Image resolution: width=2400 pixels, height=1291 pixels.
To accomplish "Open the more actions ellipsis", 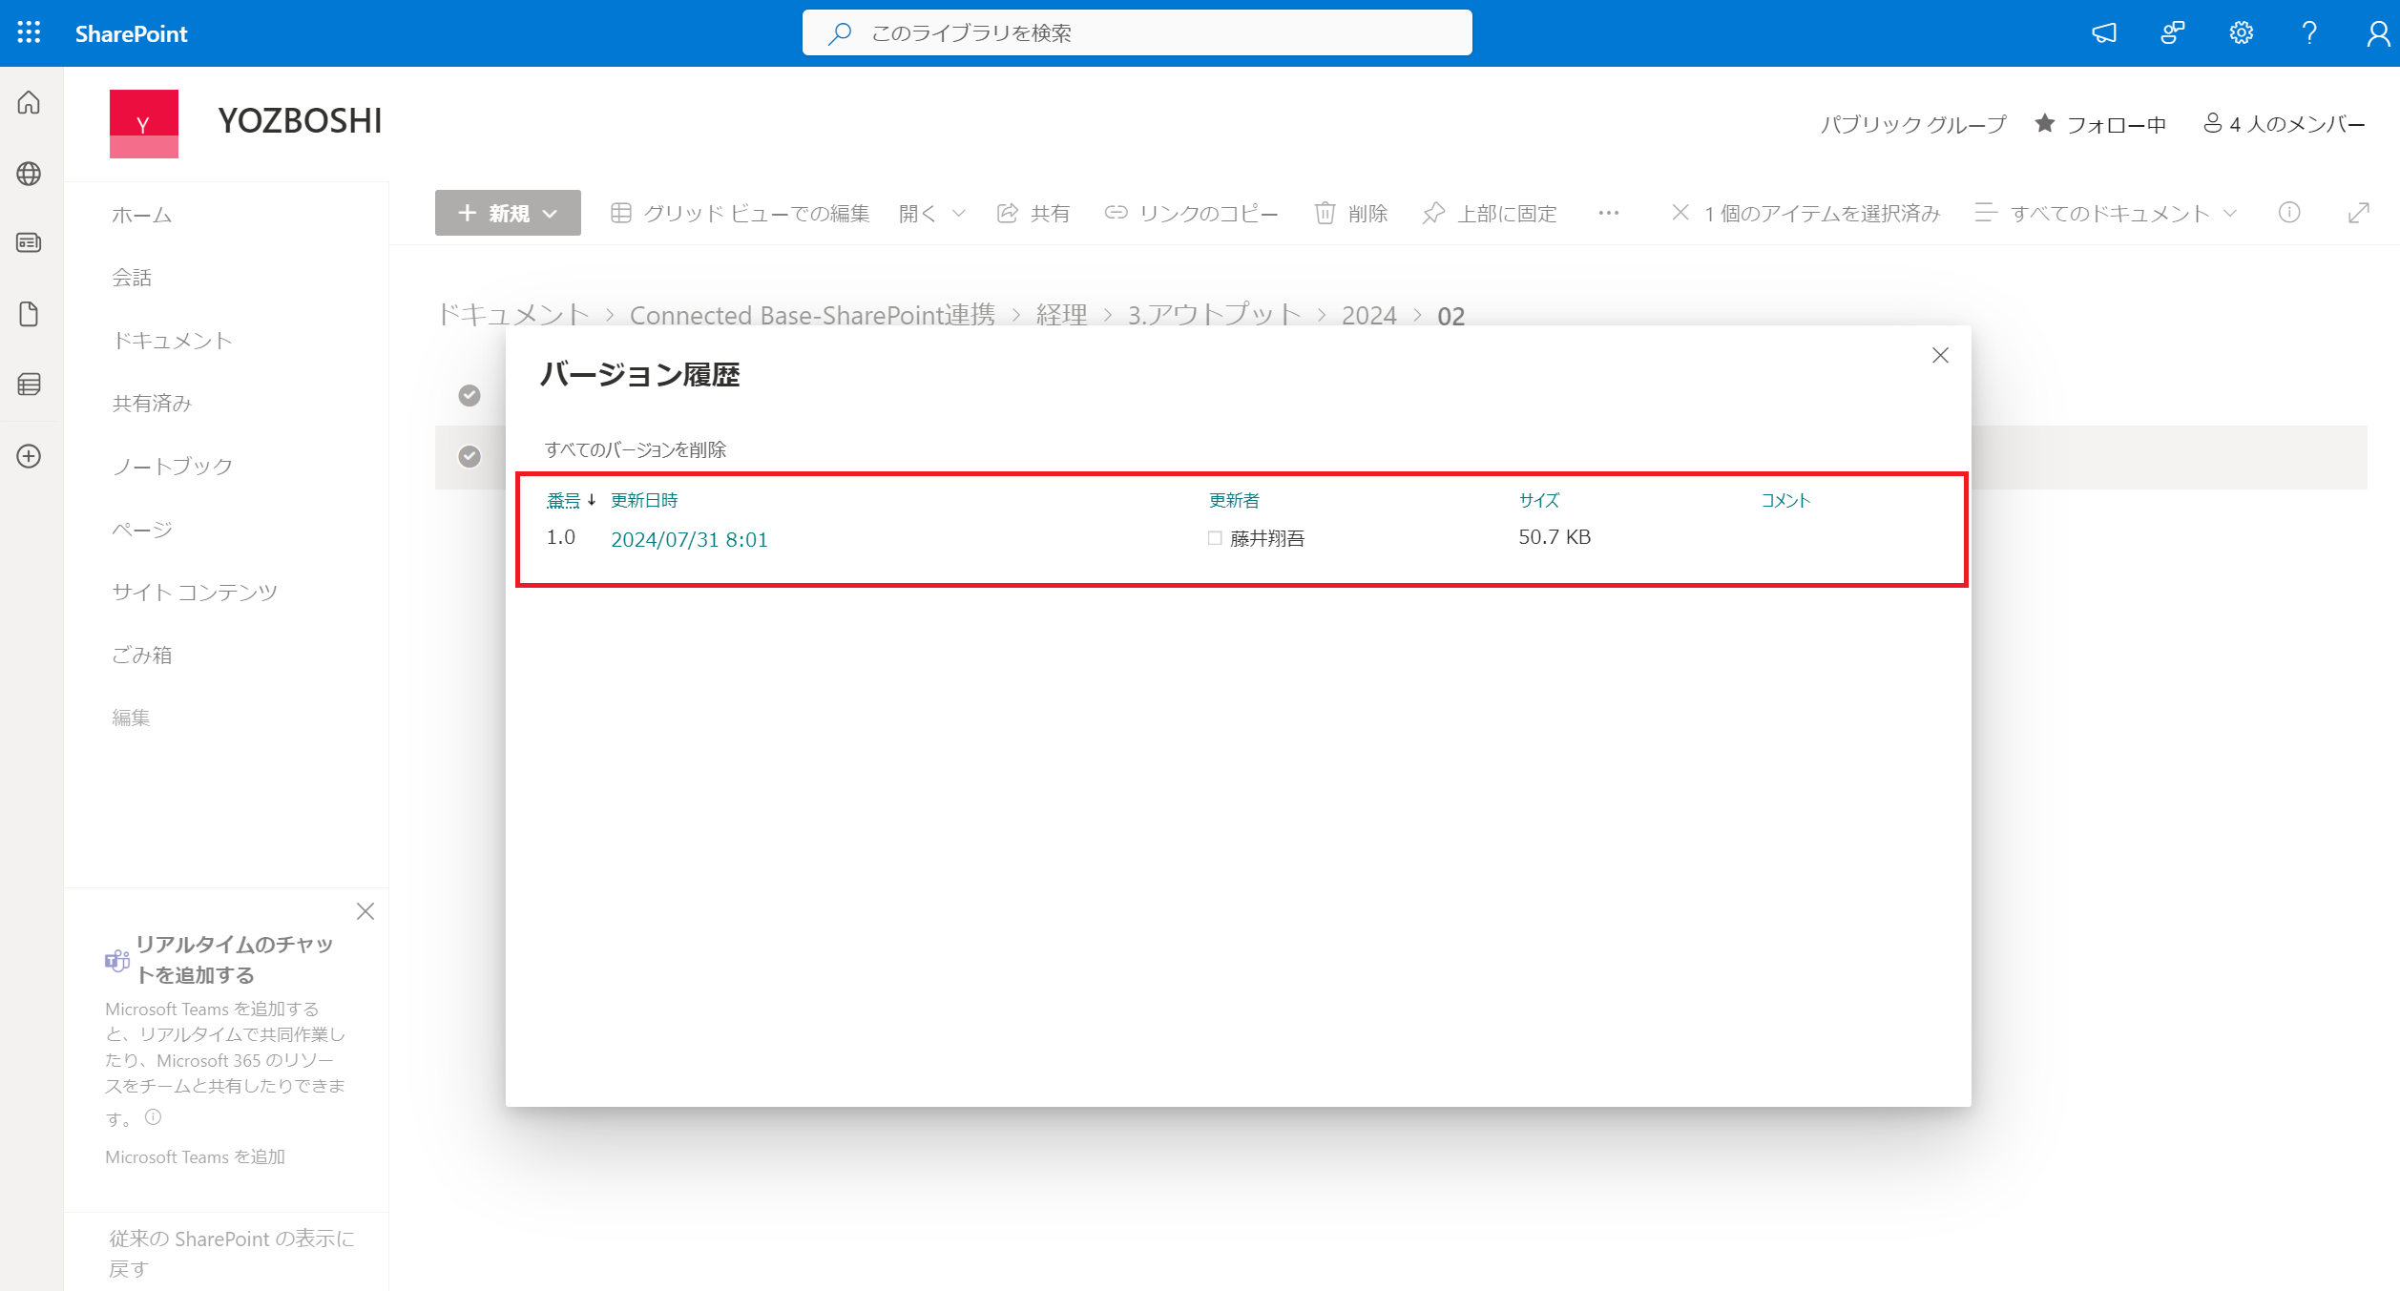I will point(1609,213).
